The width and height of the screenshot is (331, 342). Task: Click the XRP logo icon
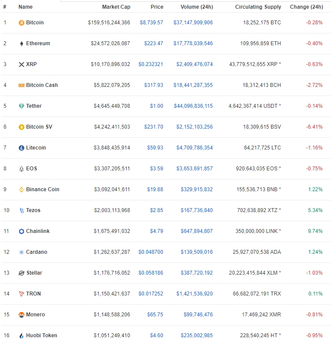pos(21,64)
